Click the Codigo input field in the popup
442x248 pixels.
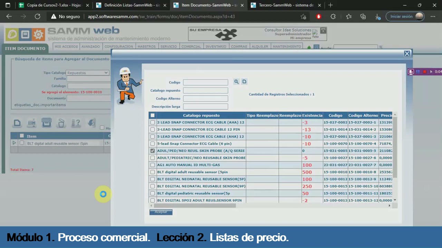205,82
